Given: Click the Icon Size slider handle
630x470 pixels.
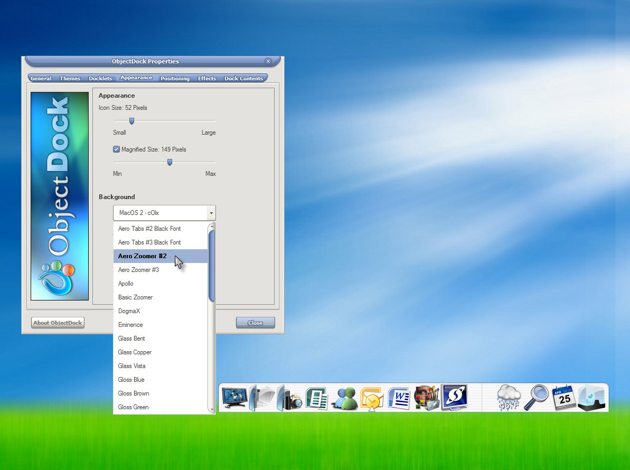Looking at the screenshot, I should tap(131, 121).
